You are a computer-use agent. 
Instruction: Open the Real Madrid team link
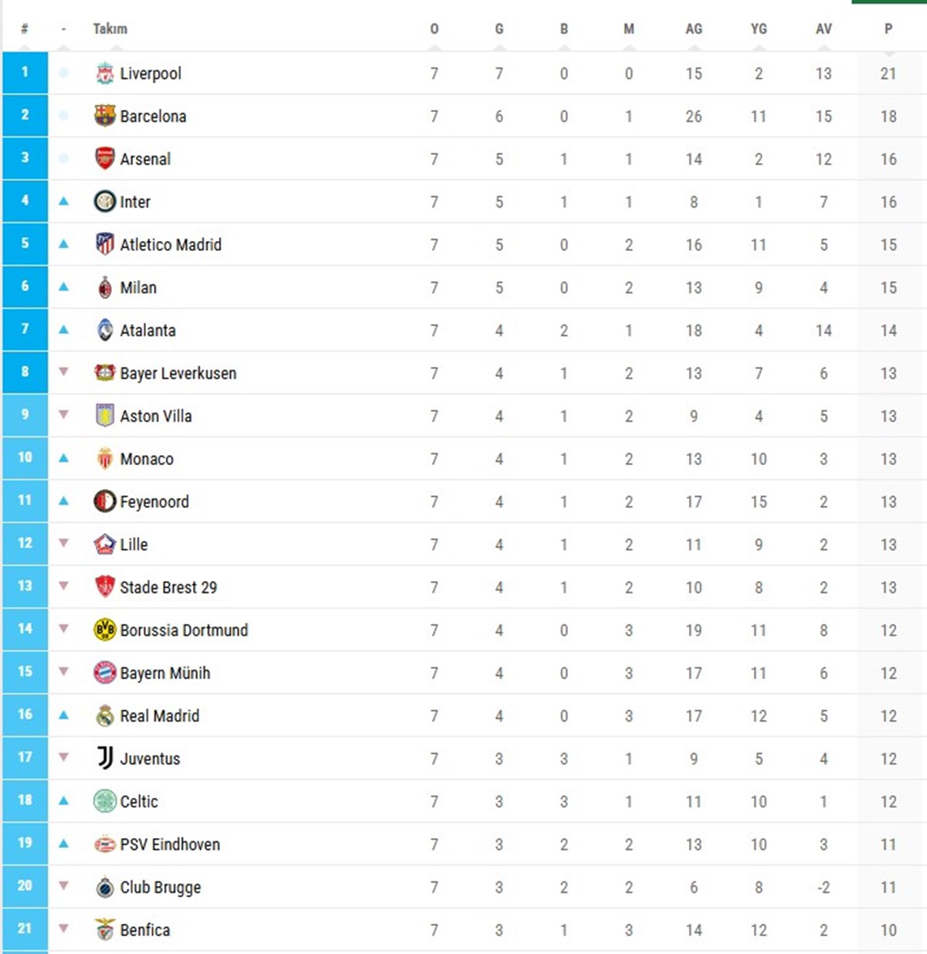click(x=159, y=716)
